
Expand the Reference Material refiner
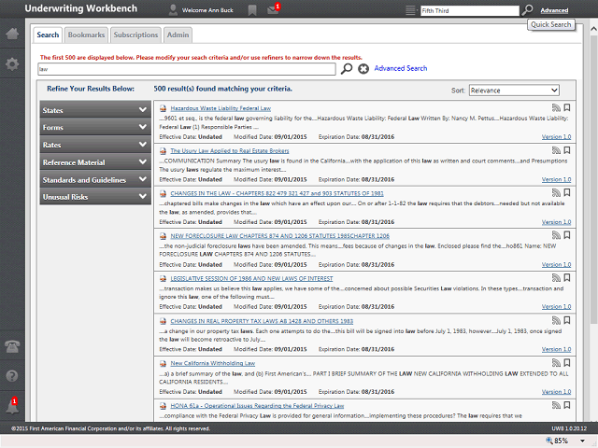click(x=95, y=161)
